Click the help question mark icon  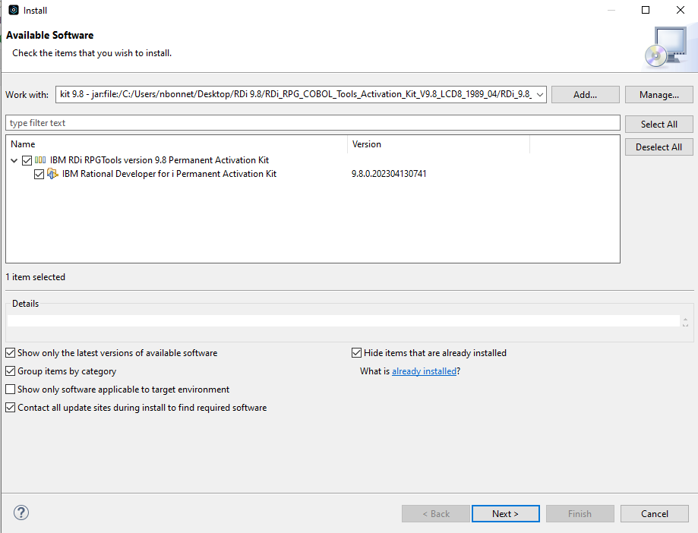point(21,512)
